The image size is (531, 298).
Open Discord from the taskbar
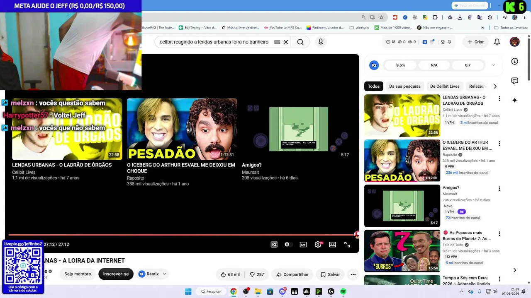click(x=283, y=291)
